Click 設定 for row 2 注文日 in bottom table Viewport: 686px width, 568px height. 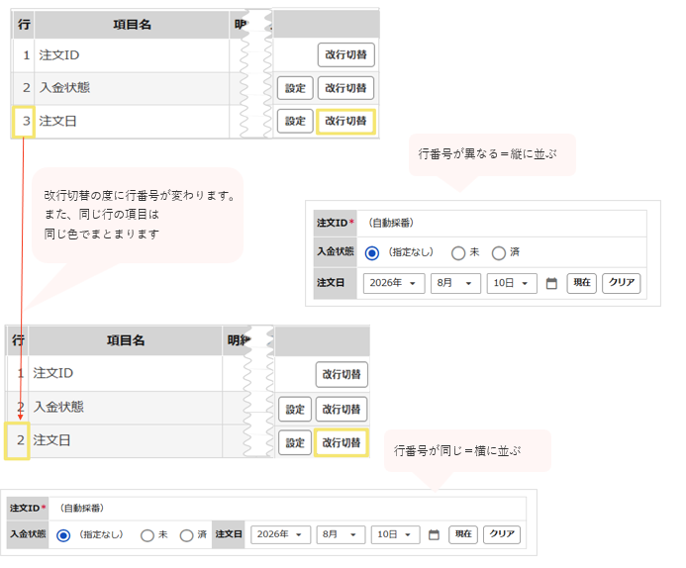(295, 442)
